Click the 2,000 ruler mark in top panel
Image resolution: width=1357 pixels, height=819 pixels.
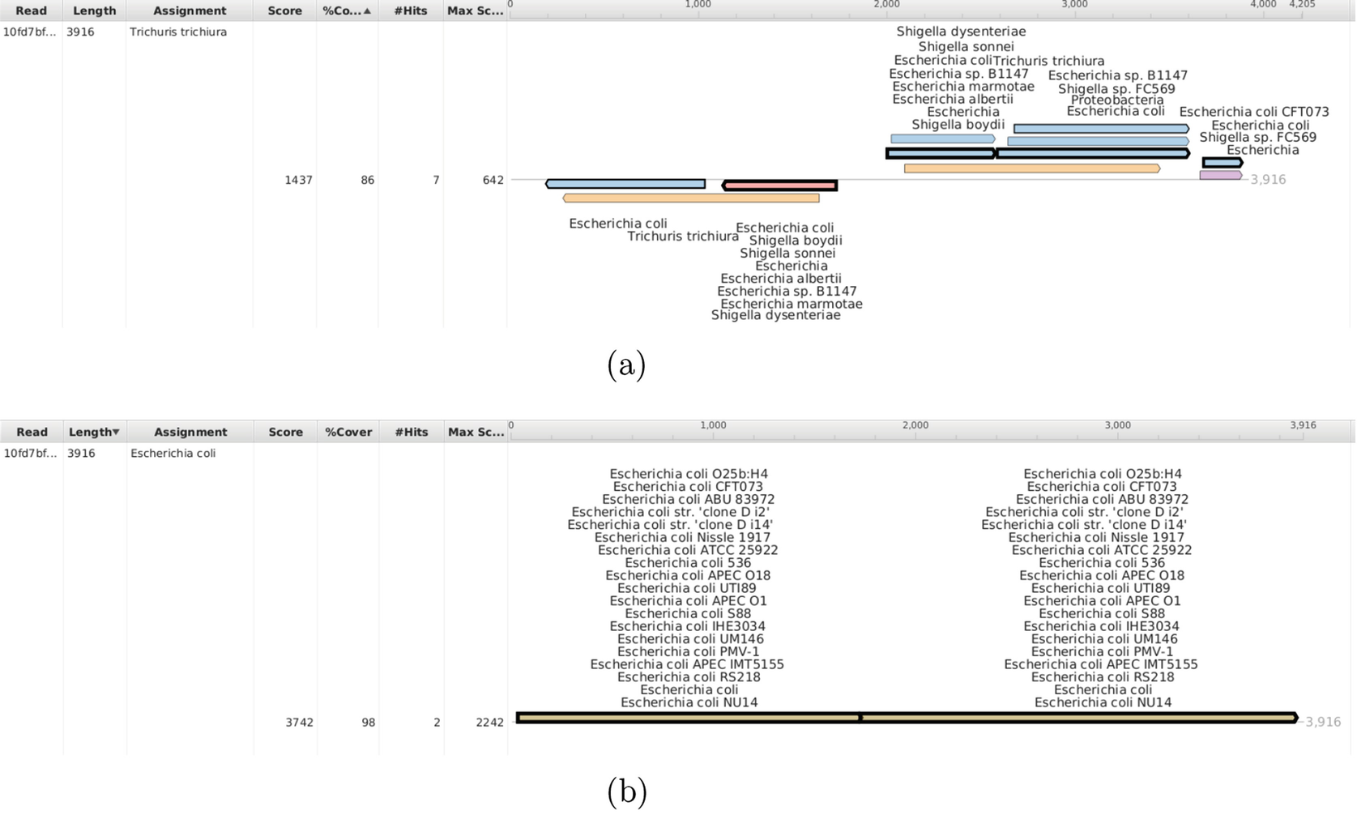886,5
